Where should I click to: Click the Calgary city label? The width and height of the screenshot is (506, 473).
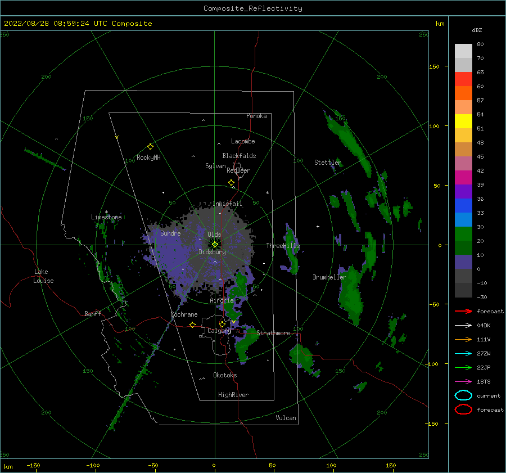(219, 331)
